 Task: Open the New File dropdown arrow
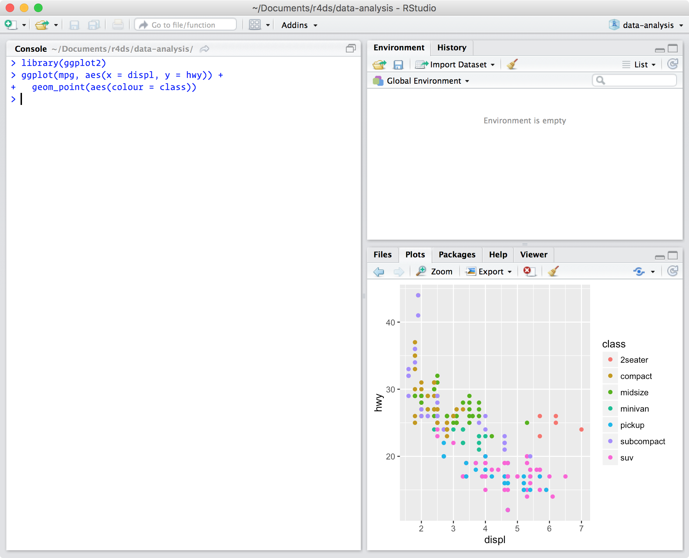(24, 25)
